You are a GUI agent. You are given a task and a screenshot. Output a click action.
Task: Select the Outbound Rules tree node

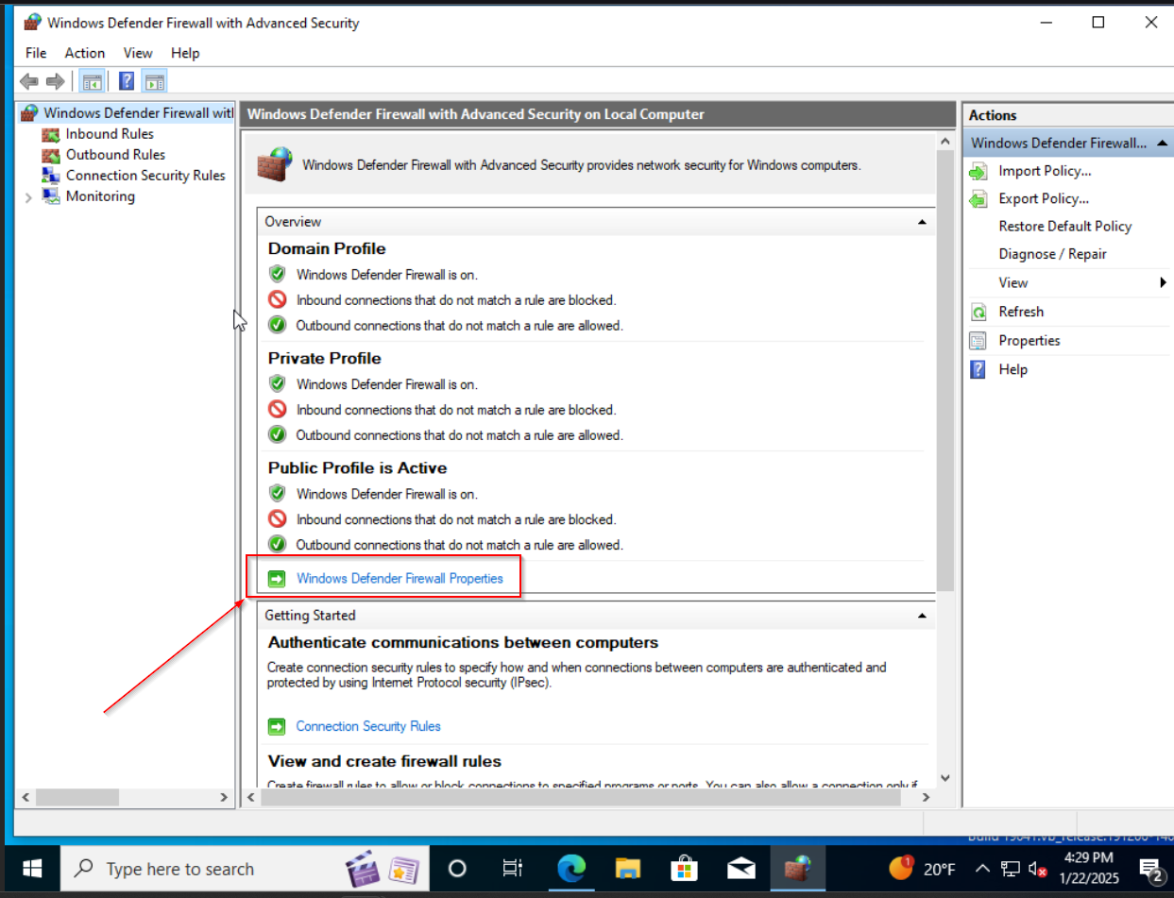tap(115, 155)
